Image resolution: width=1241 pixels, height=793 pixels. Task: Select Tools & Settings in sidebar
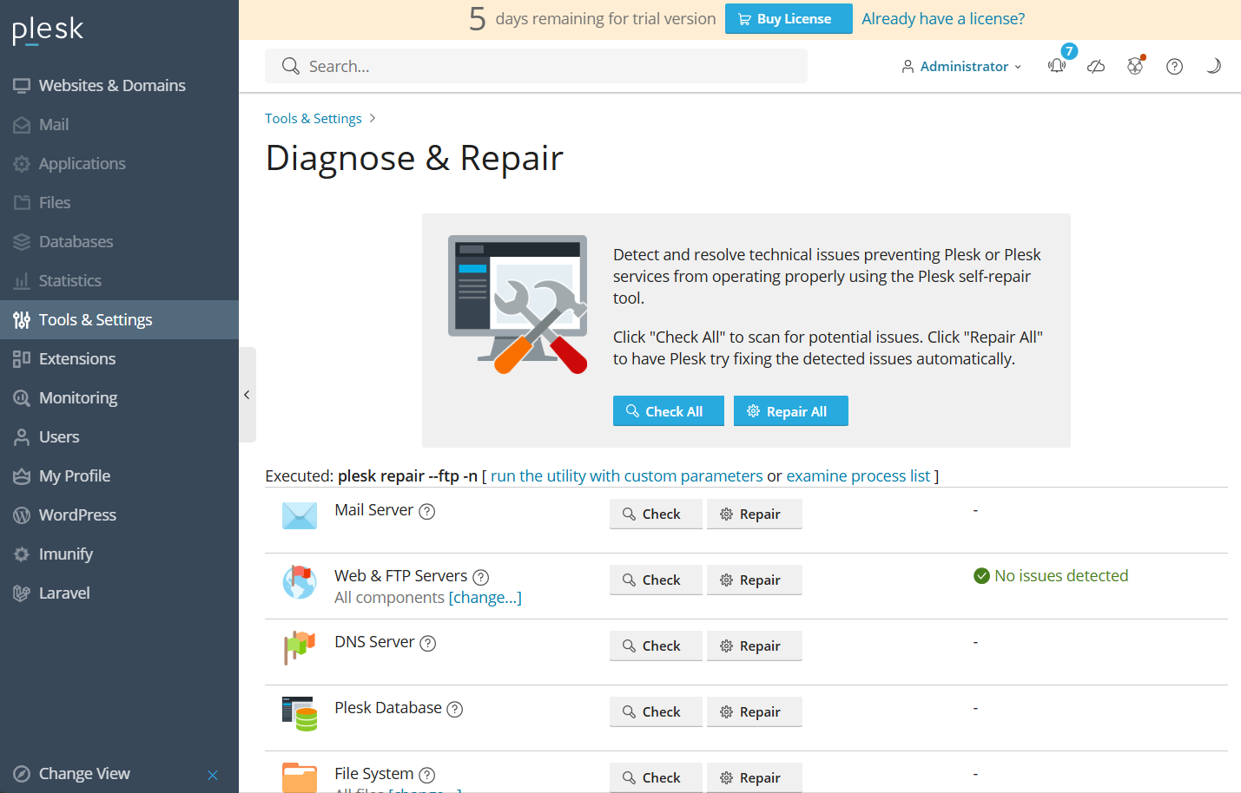[119, 319]
